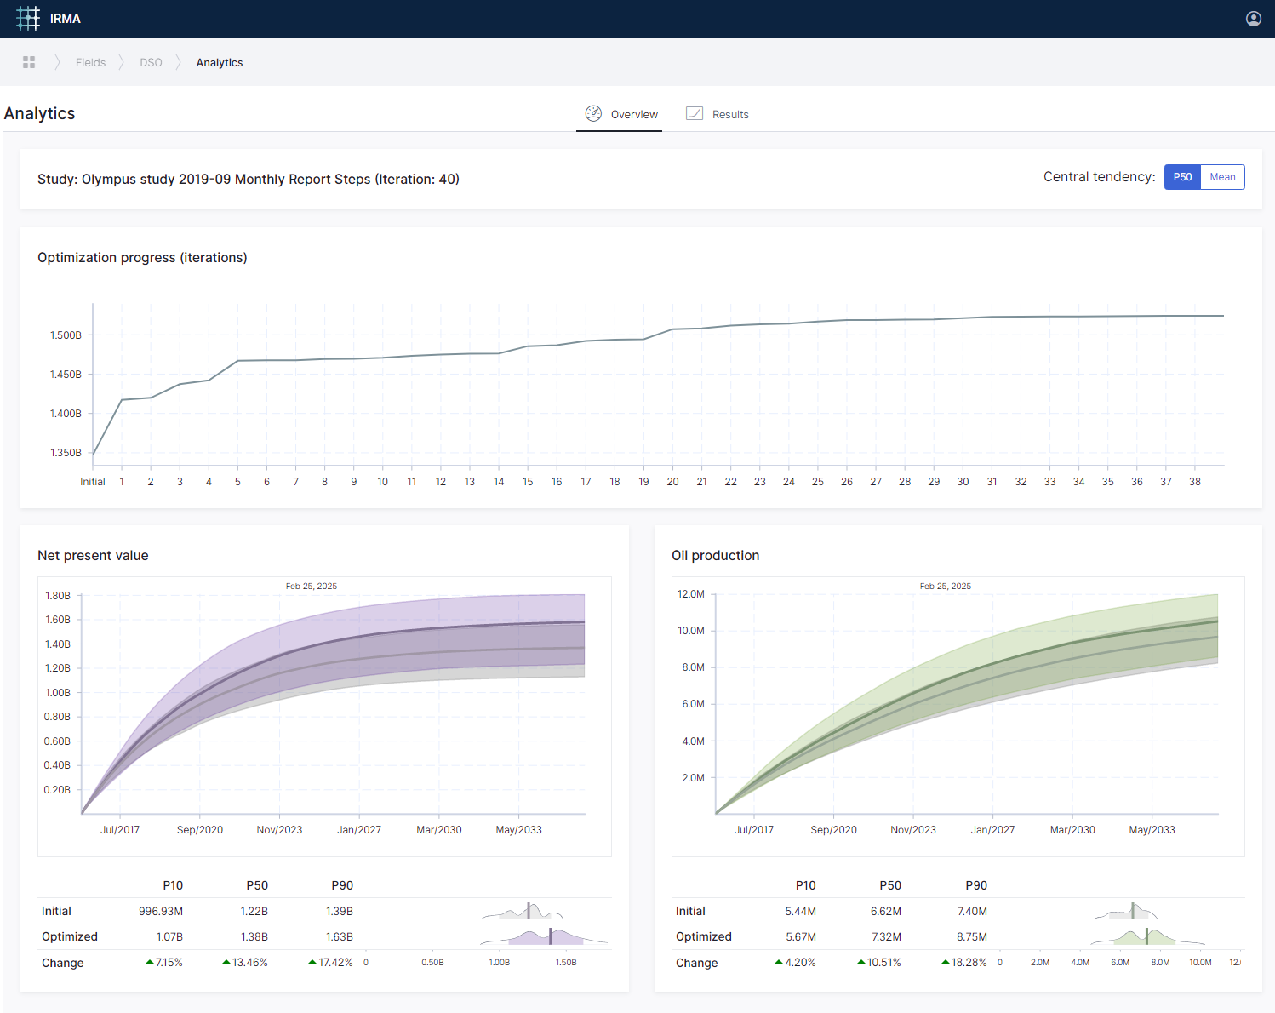Image resolution: width=1275 pixels, height=1013 pixels.
Task: Click the Overview gauge icon
Action: 593,114
